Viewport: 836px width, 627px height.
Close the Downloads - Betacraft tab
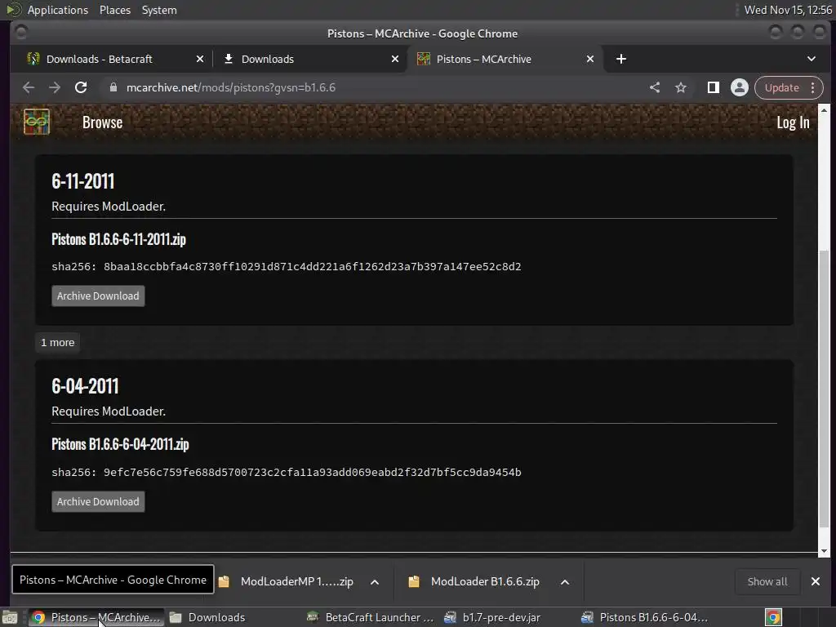(200, 59)
